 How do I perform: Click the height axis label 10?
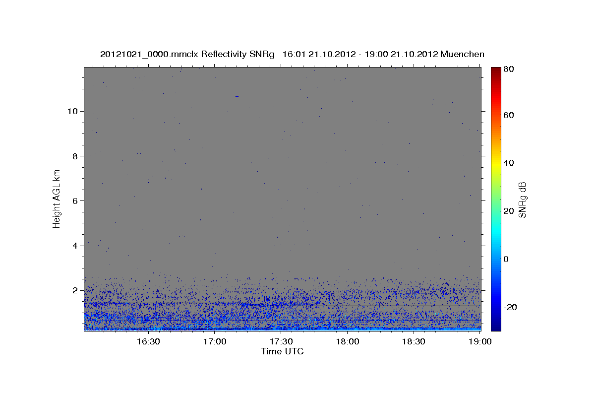(x=72, y=111)
